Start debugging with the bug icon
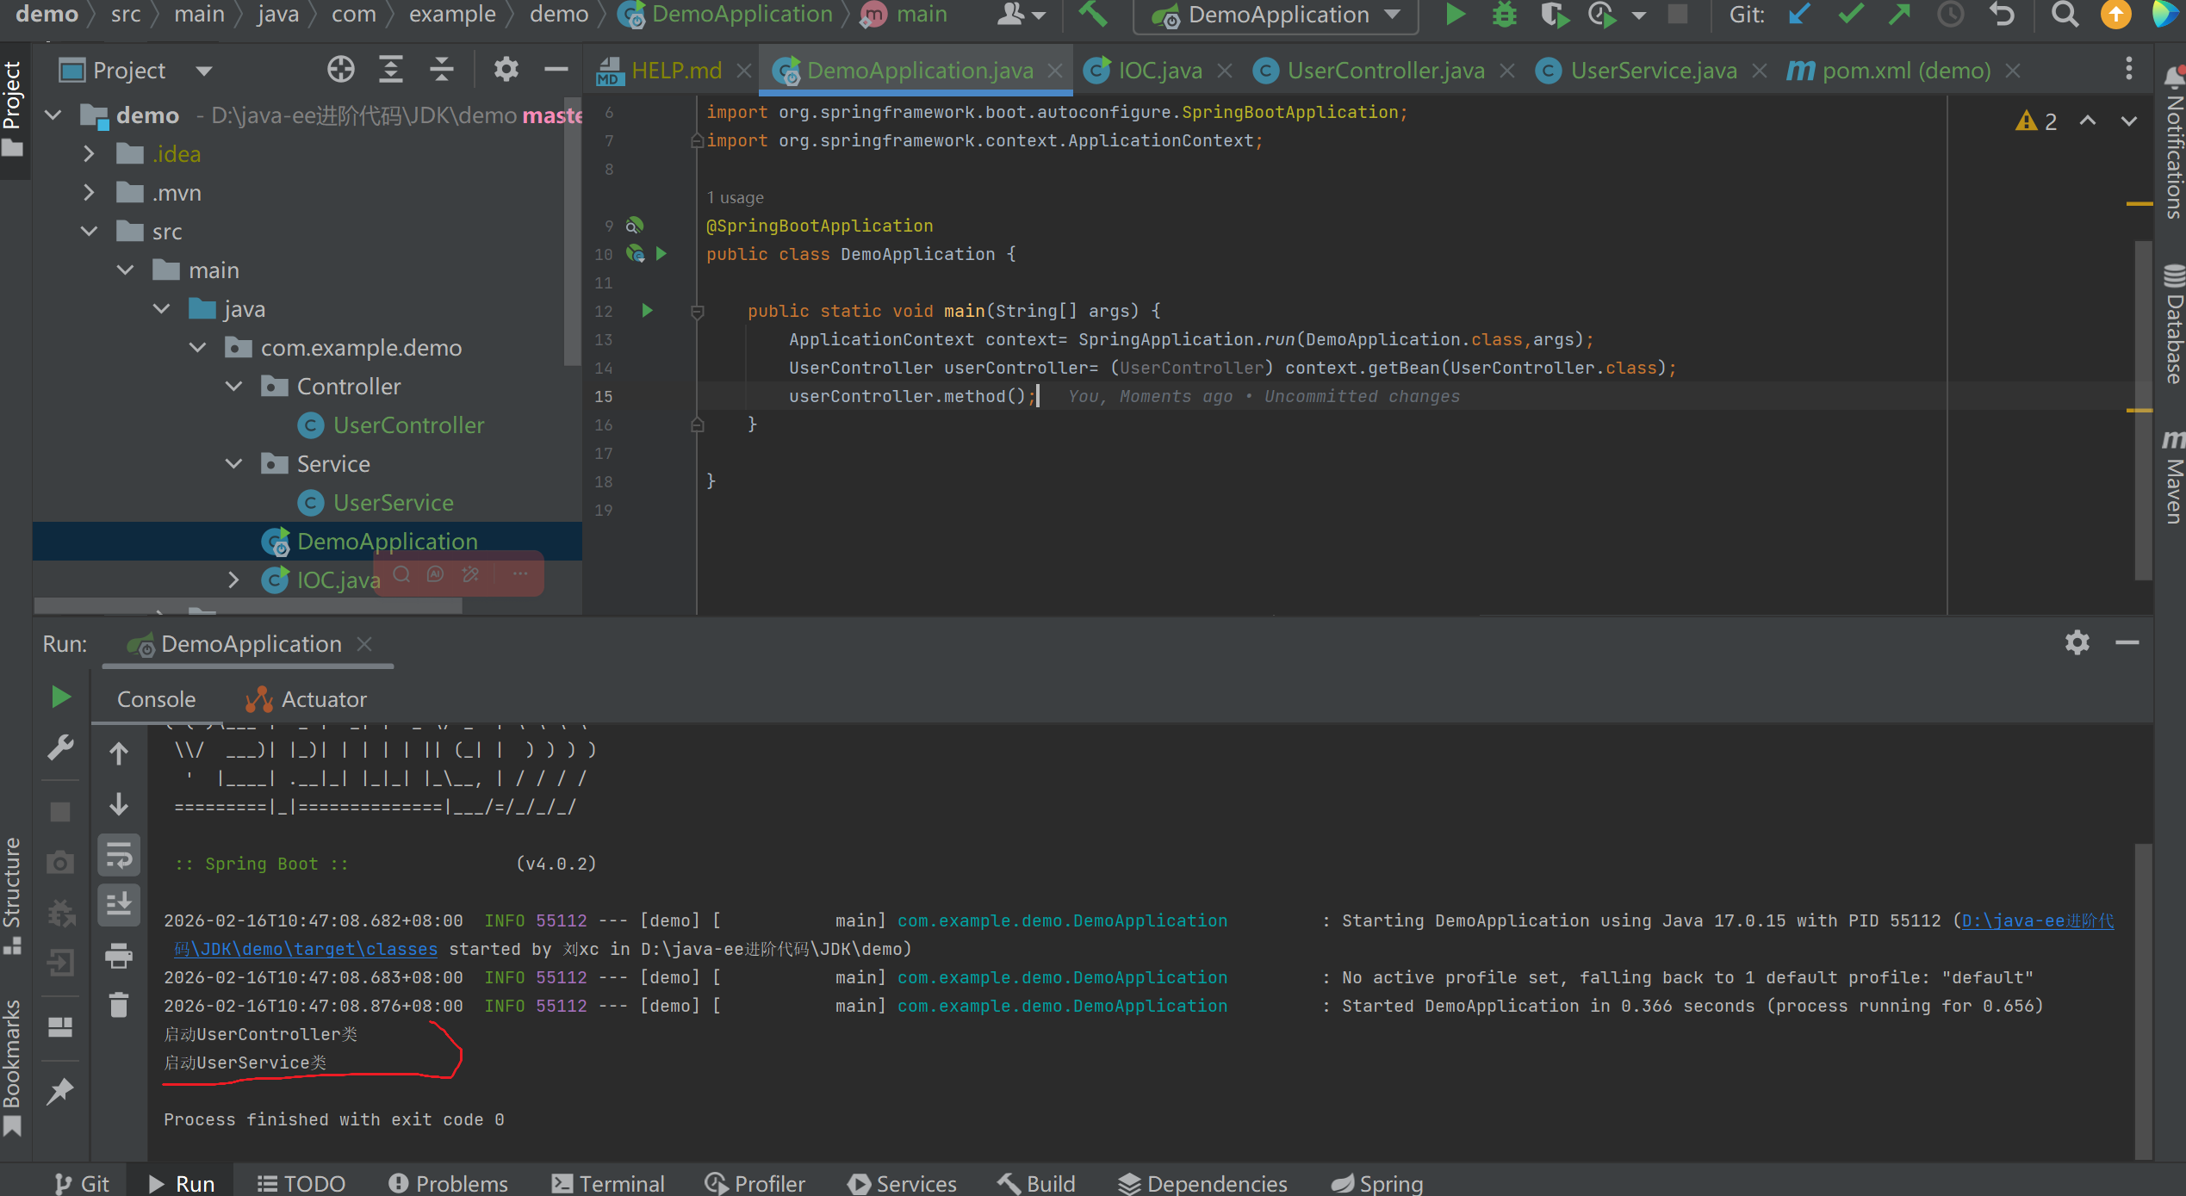 pos(1504,15)
